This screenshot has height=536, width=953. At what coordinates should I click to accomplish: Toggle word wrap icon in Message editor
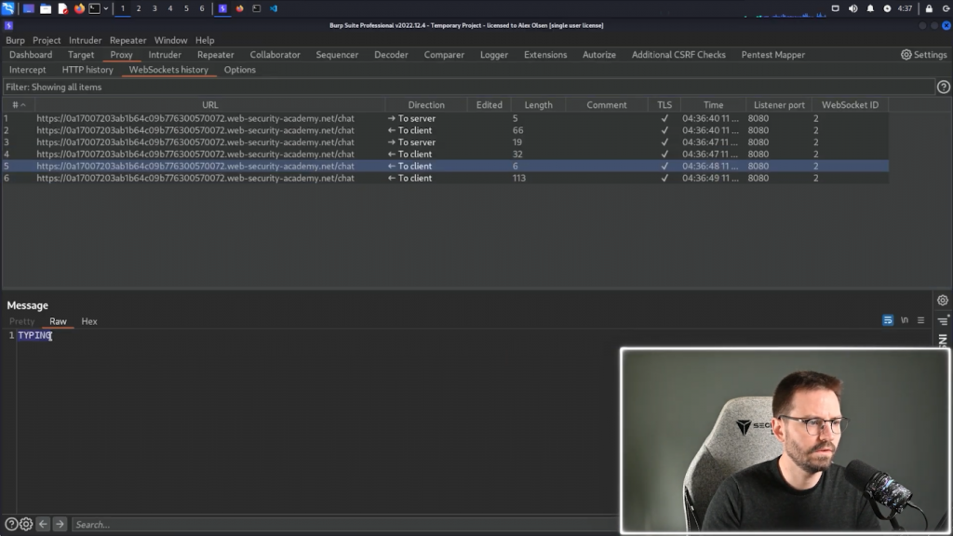tap(888, 320)
